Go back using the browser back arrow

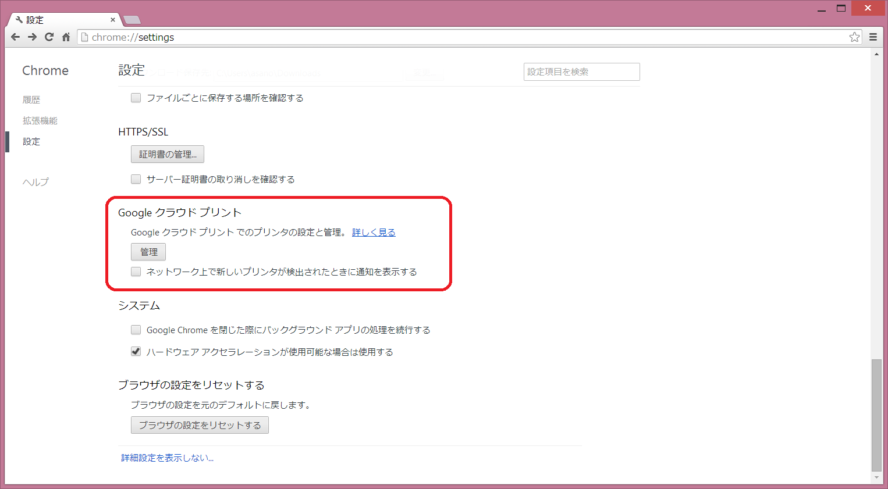[16, 37]
